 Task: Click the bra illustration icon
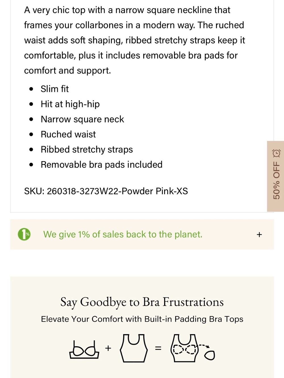tap(84, 349)
